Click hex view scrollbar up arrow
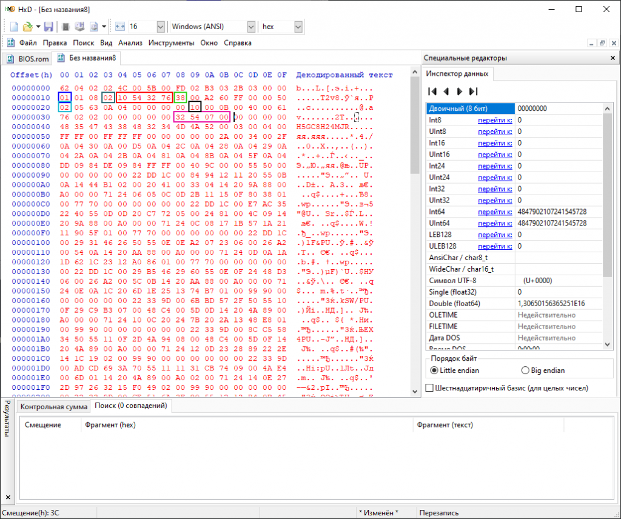 point(415,72)
